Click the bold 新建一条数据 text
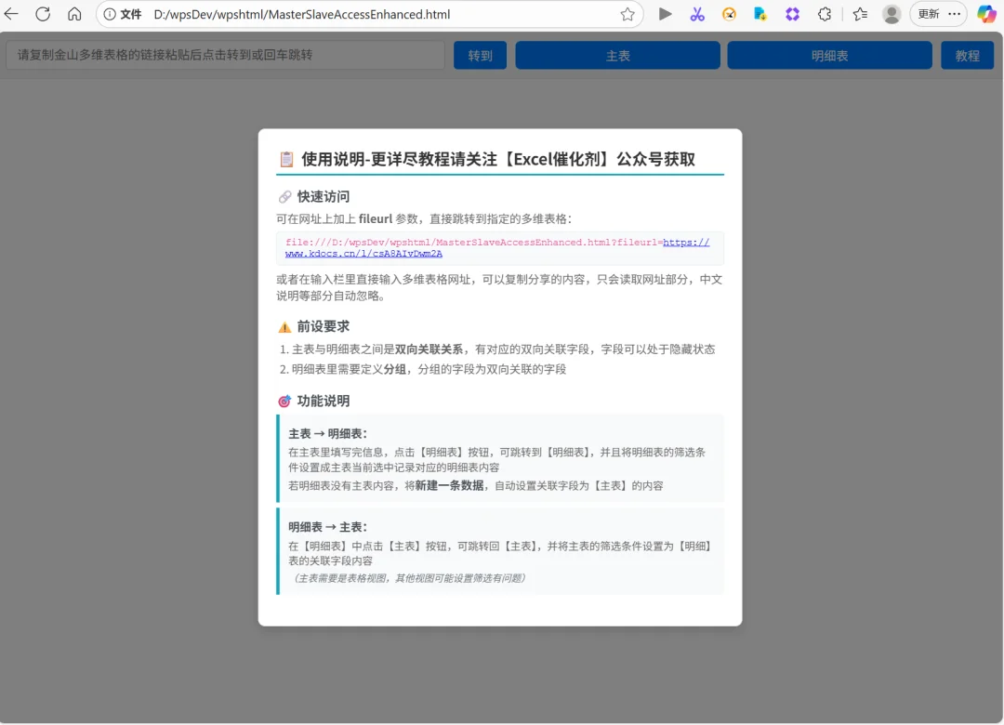This screenshot has width=1004, height=725. pyautogui.click(x=450, y=485)
